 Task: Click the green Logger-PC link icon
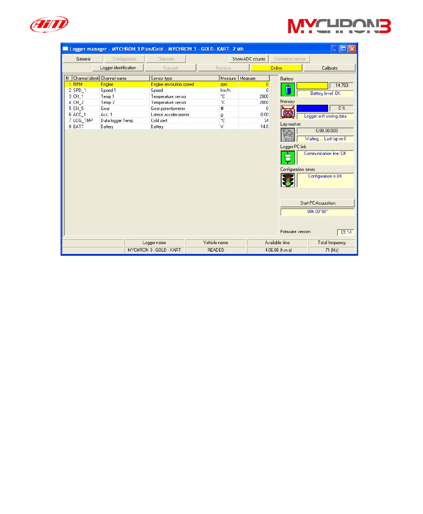(x=287, y=158)
